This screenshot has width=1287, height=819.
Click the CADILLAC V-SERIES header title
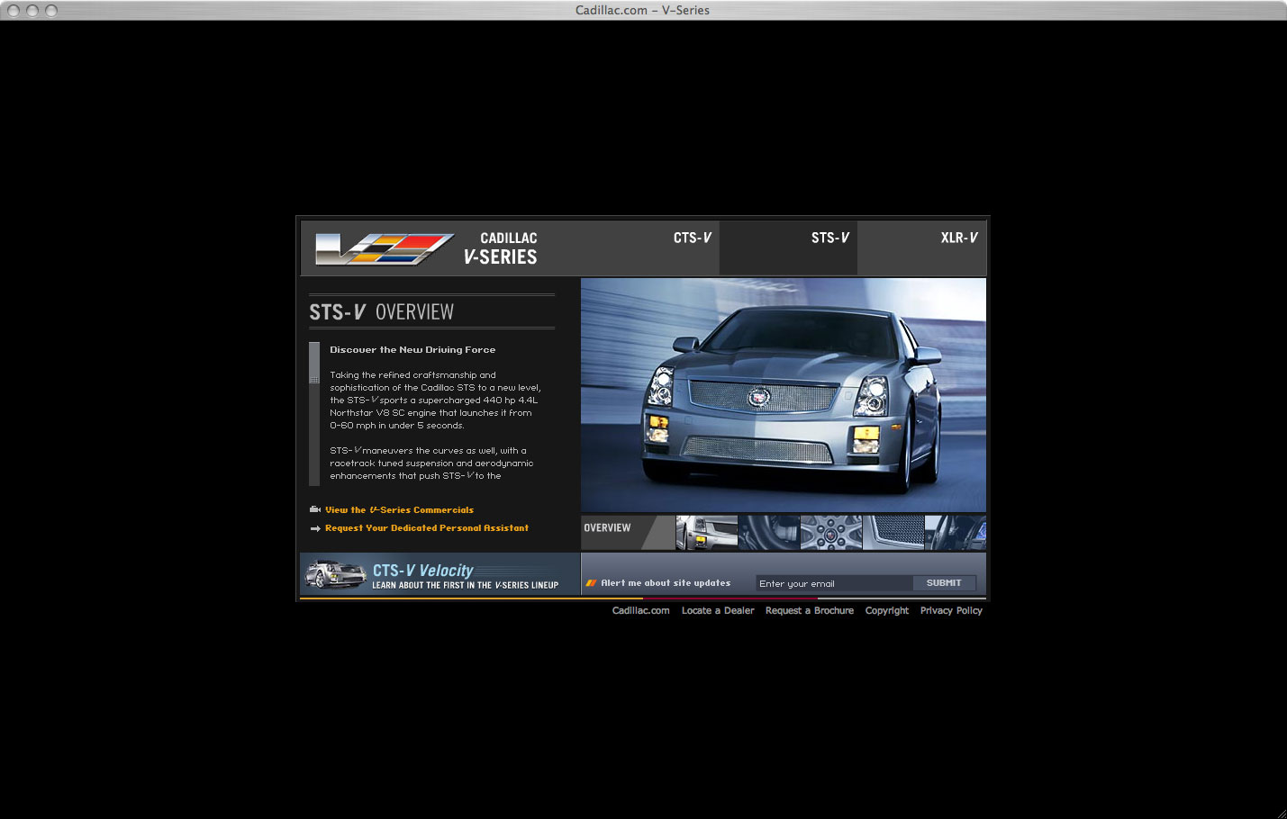500,248
